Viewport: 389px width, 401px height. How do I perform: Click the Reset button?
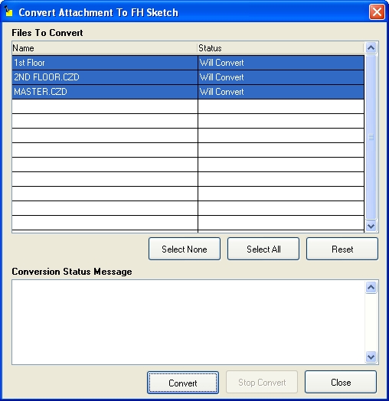tap(342, 249)
